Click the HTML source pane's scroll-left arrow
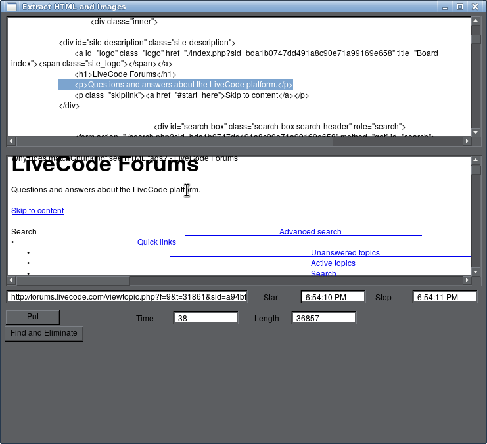487x444 pixels. click(x=11, y=141)
